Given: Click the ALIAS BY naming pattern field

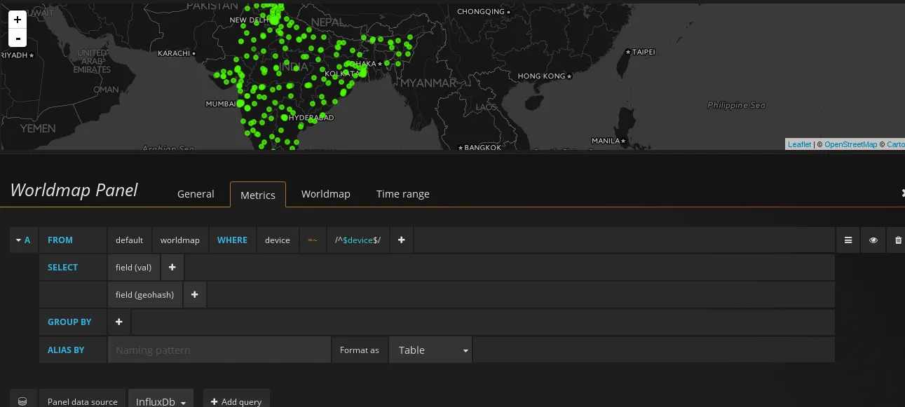Looking at the screenshot, I should [219, 350].
